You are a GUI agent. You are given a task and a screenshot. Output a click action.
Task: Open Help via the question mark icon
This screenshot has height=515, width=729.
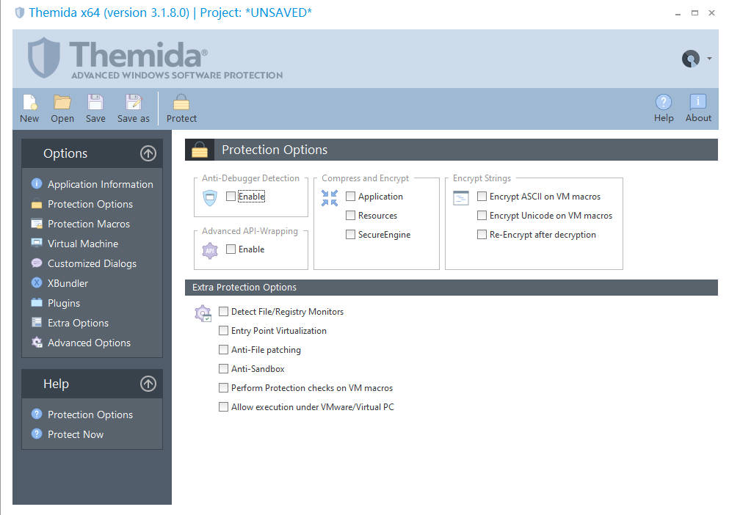664,102
